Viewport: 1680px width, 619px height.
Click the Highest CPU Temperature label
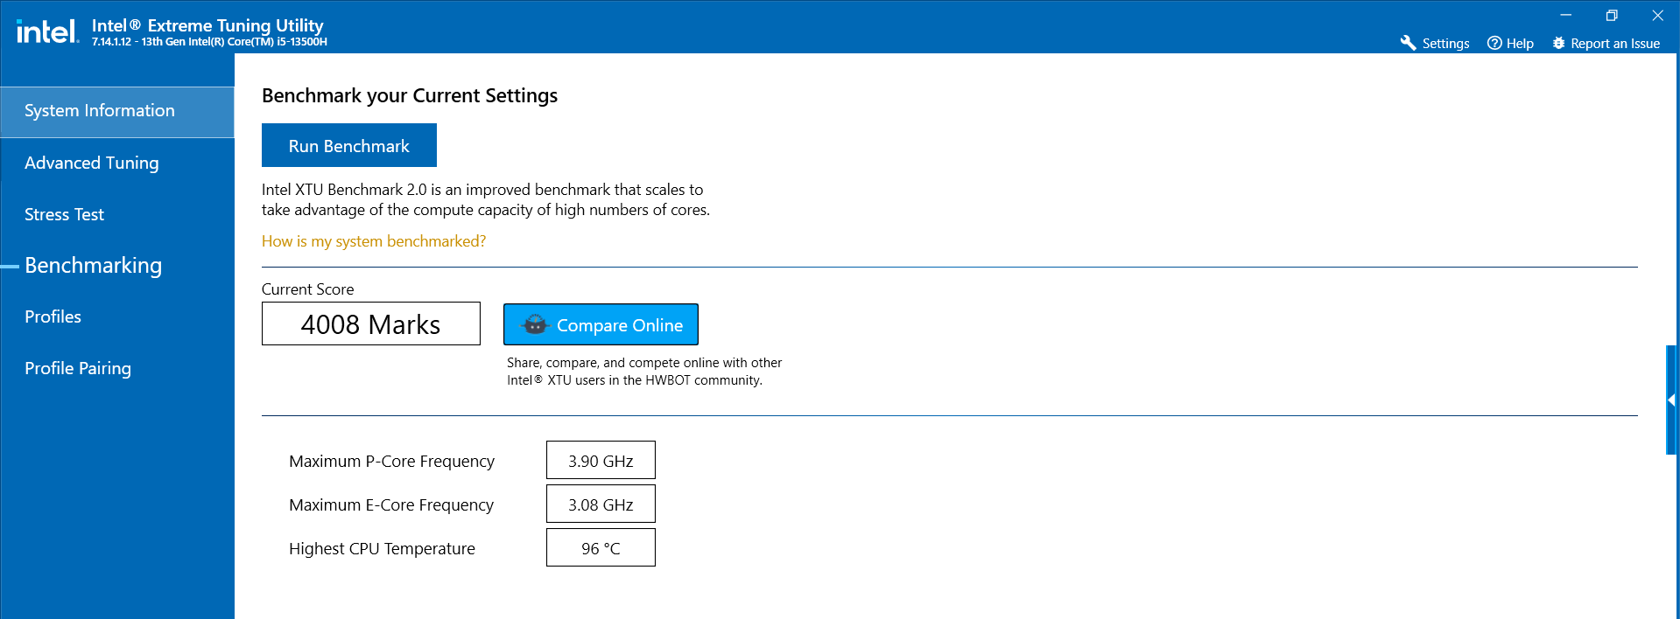(382, 548)
